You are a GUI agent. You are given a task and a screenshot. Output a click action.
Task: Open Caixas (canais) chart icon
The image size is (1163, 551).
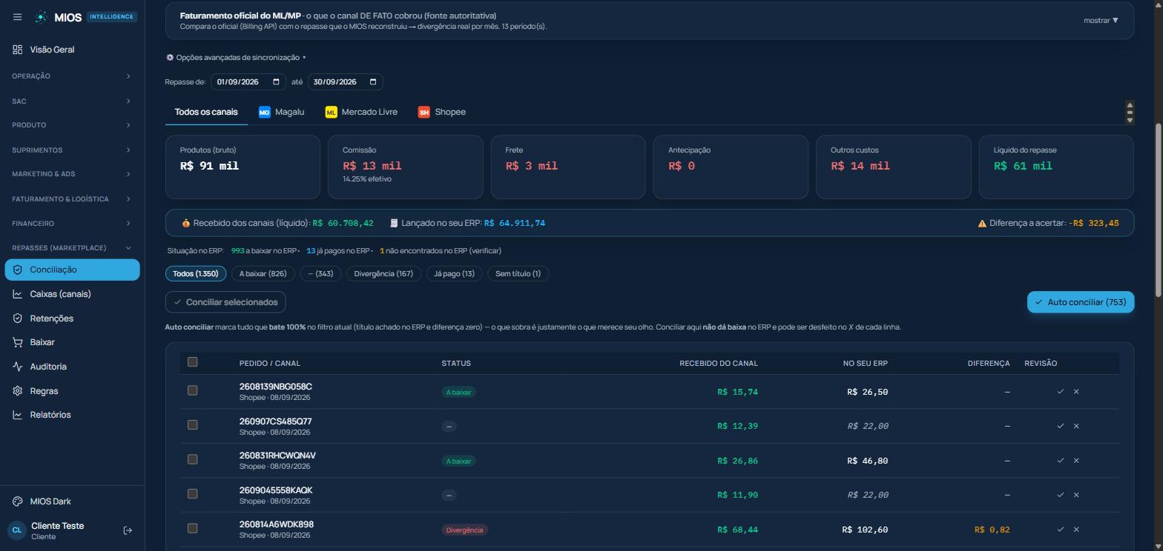coord(18,294)
